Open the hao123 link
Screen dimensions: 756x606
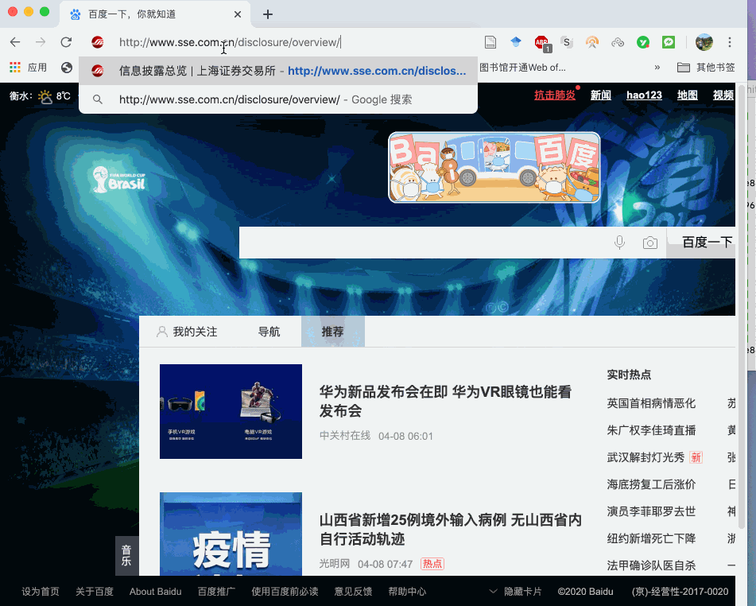[x=644, y=95]
